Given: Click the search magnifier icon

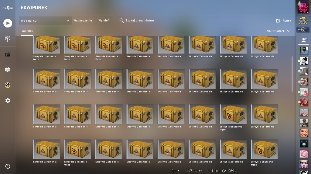Looking at the screenshot, I should pos(121,21).
